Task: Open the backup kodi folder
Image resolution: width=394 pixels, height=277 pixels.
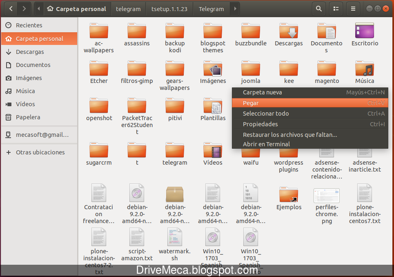Action: point(175,31)
